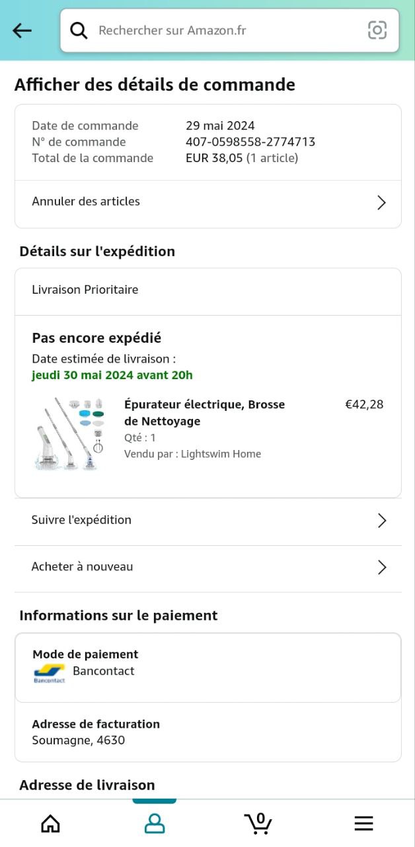Select Annuler des articles

(86, 202)
